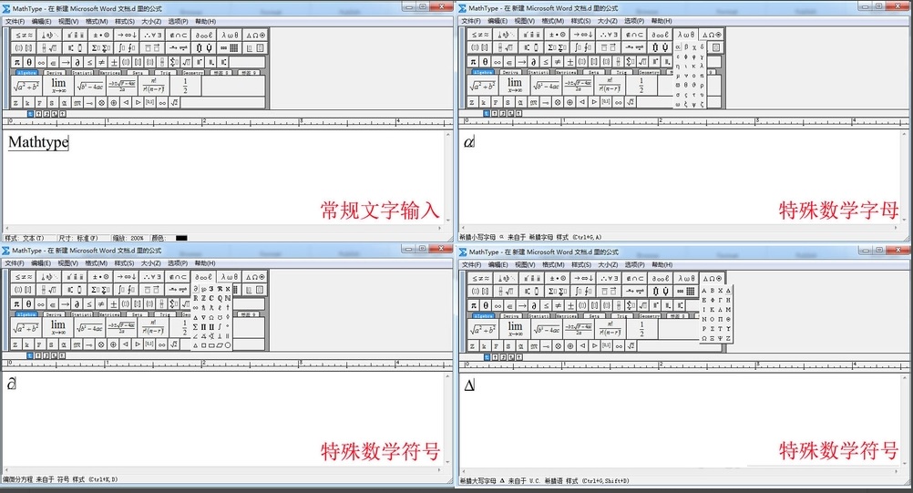Open 选项(P) menu in top-left window
913x493 pixels.
click(x=179, y=22)
